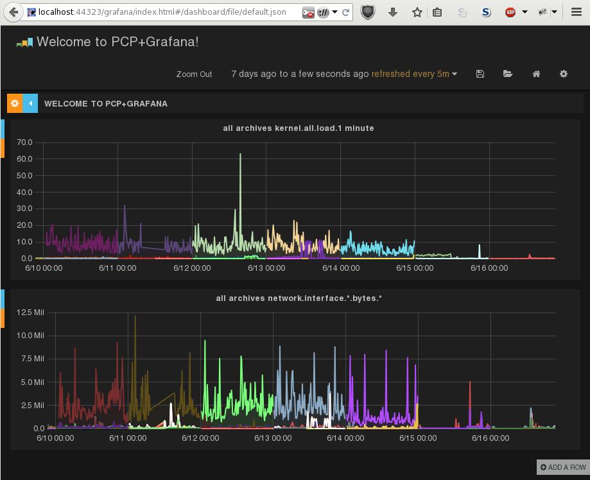Open the dashboard folder search icon
This screenshot has height=480, width=590.
[x=508, y=74]
